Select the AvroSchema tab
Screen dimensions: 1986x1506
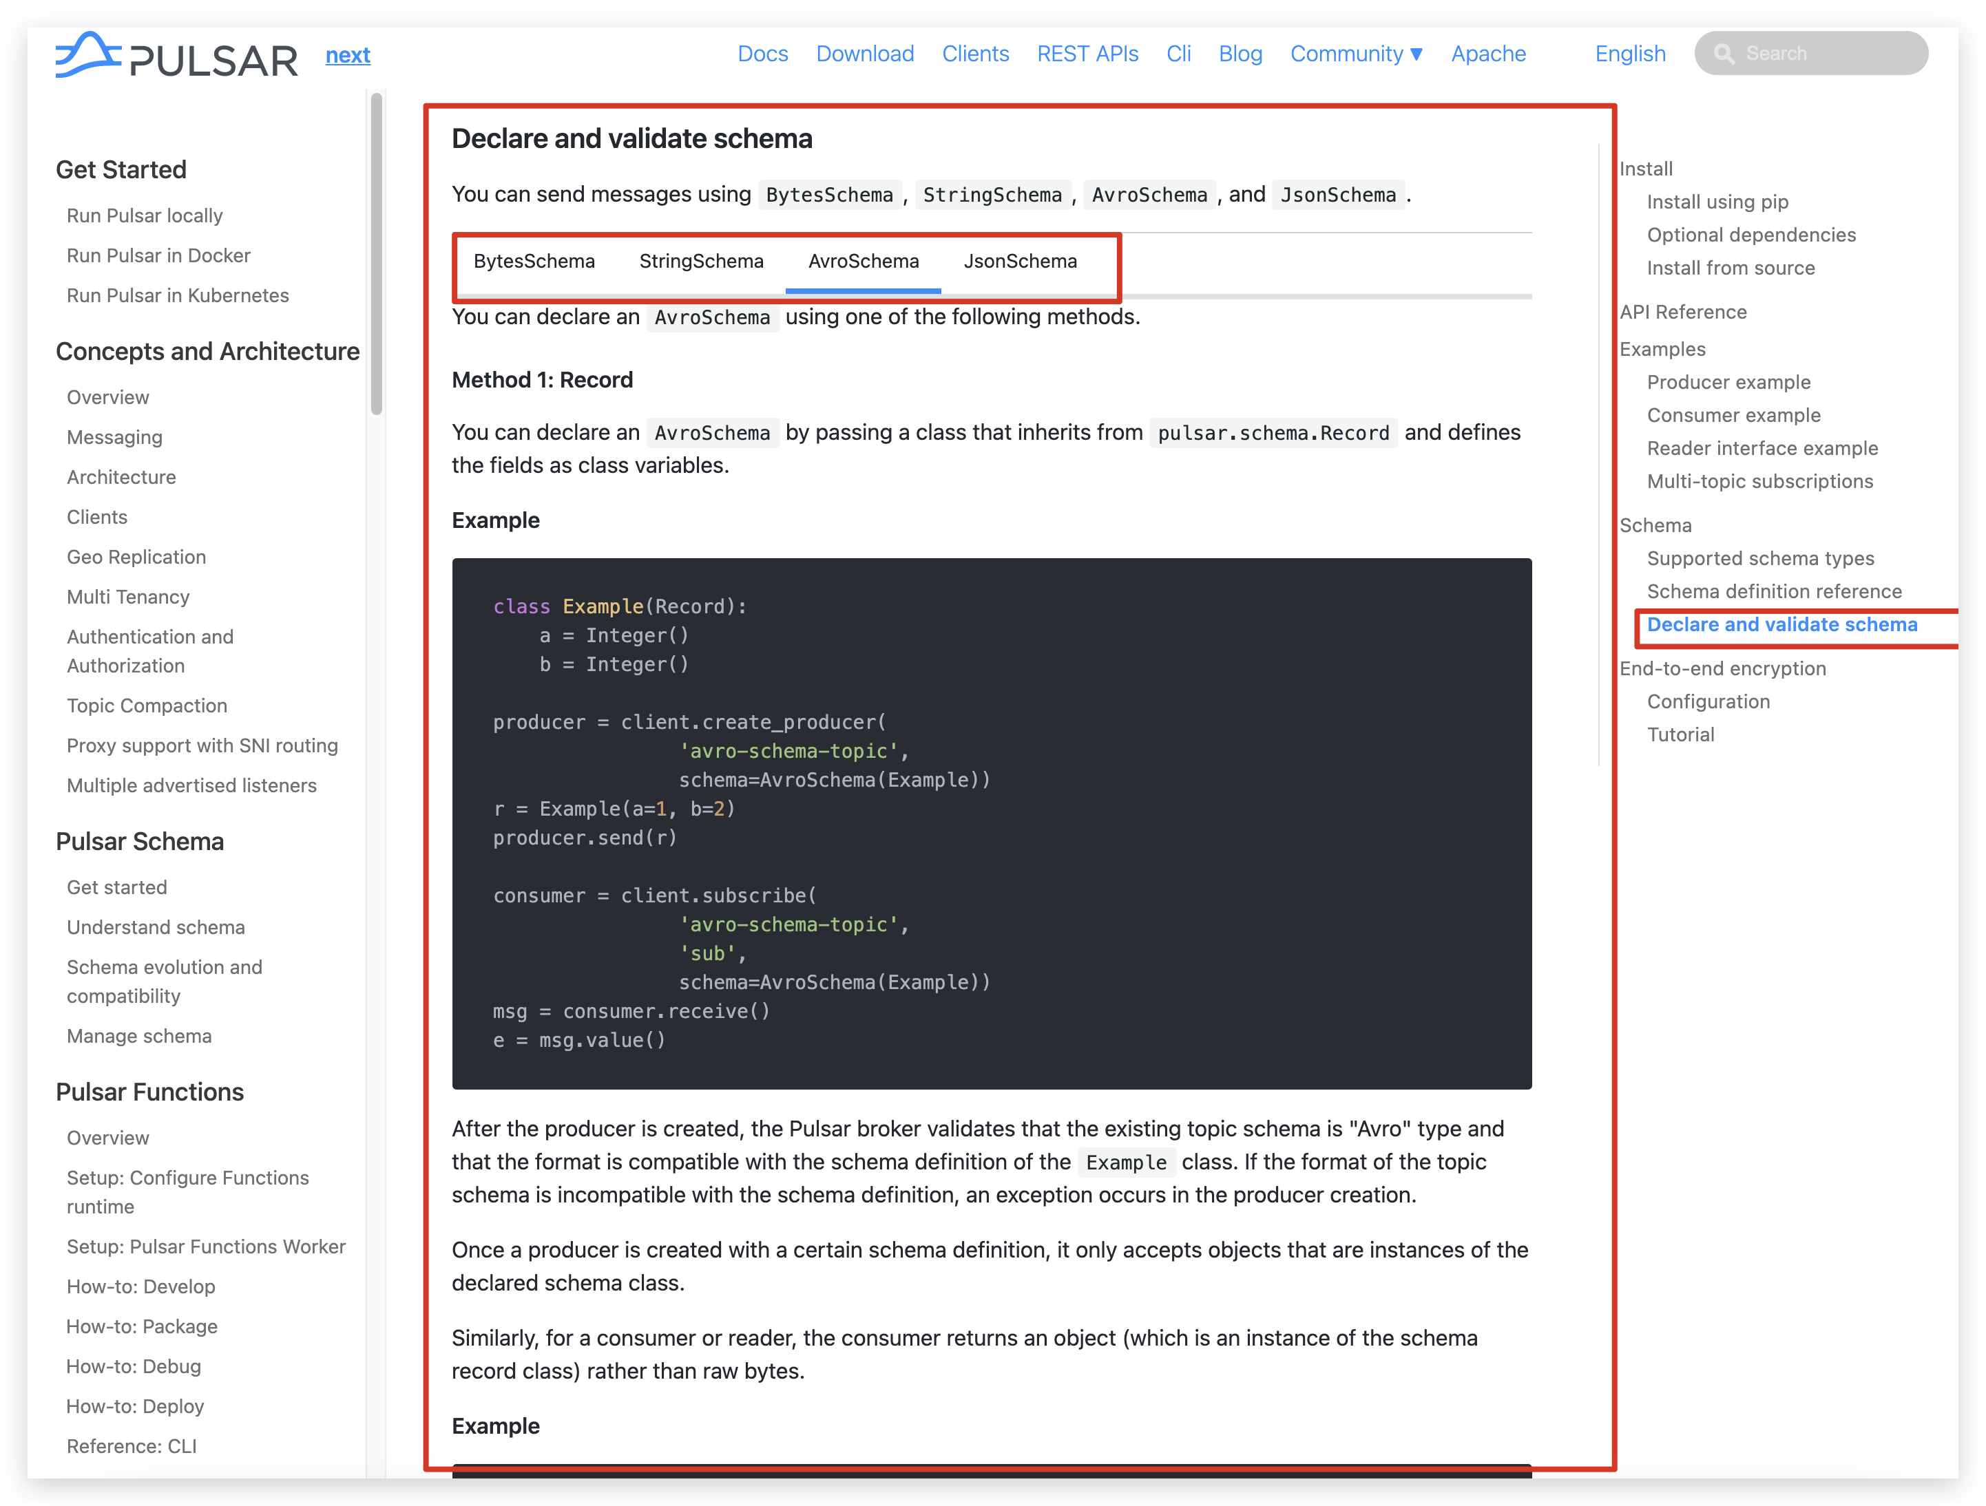(863, 261)
